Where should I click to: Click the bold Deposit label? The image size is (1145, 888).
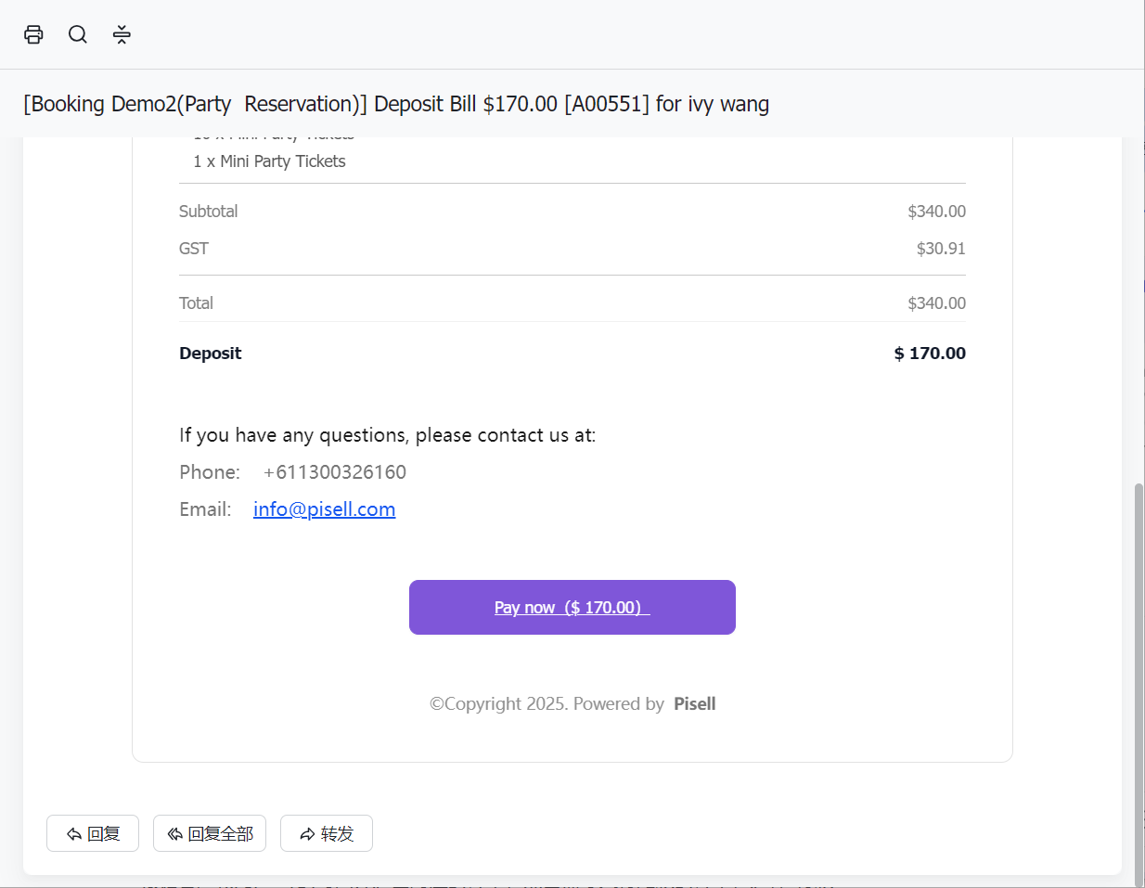click(211, 354)
